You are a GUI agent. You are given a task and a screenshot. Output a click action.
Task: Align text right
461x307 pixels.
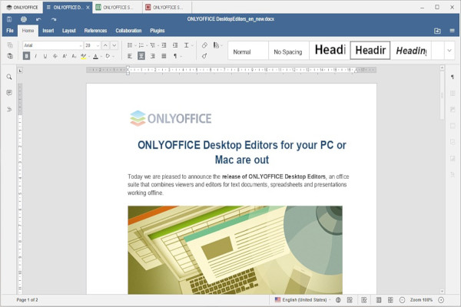(153, 56)
